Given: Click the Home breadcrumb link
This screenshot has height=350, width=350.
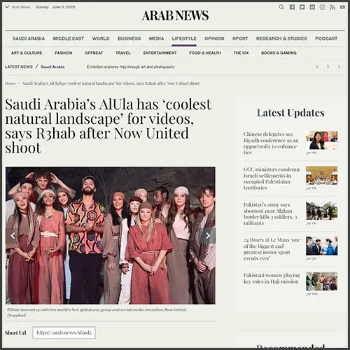Looking at the screenshot, I should point(10,83).
